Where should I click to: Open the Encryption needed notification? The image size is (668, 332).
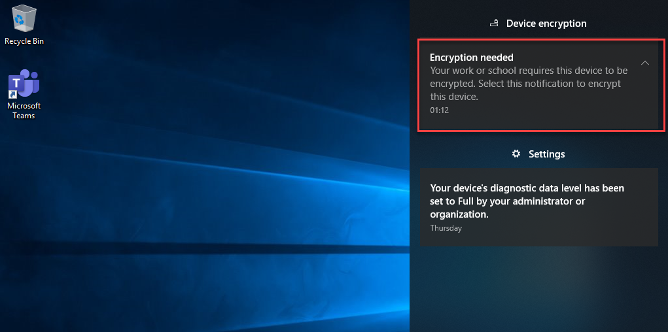[x=540, y=84]
